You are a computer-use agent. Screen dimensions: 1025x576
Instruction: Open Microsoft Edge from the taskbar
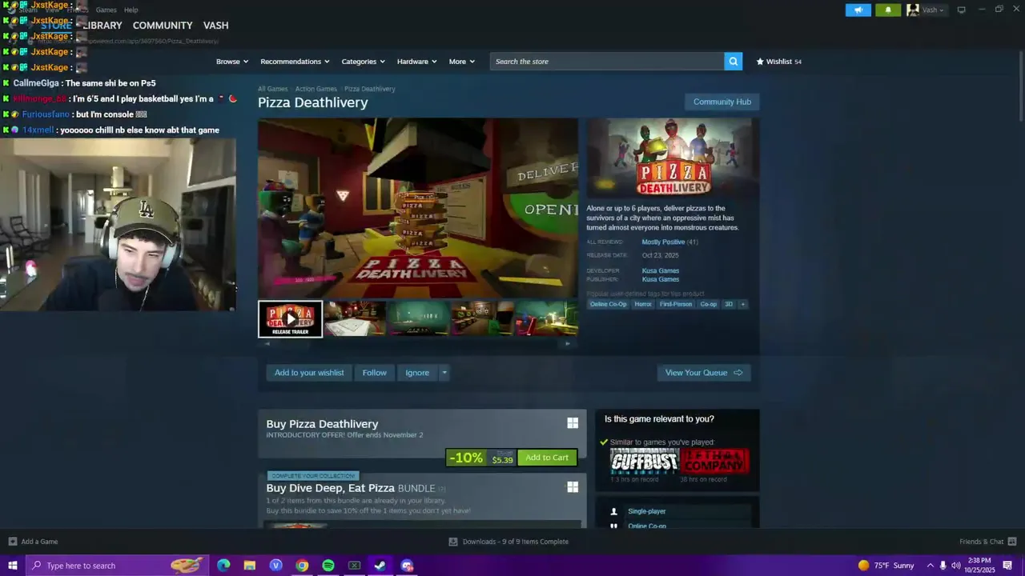tap(223, 566)
